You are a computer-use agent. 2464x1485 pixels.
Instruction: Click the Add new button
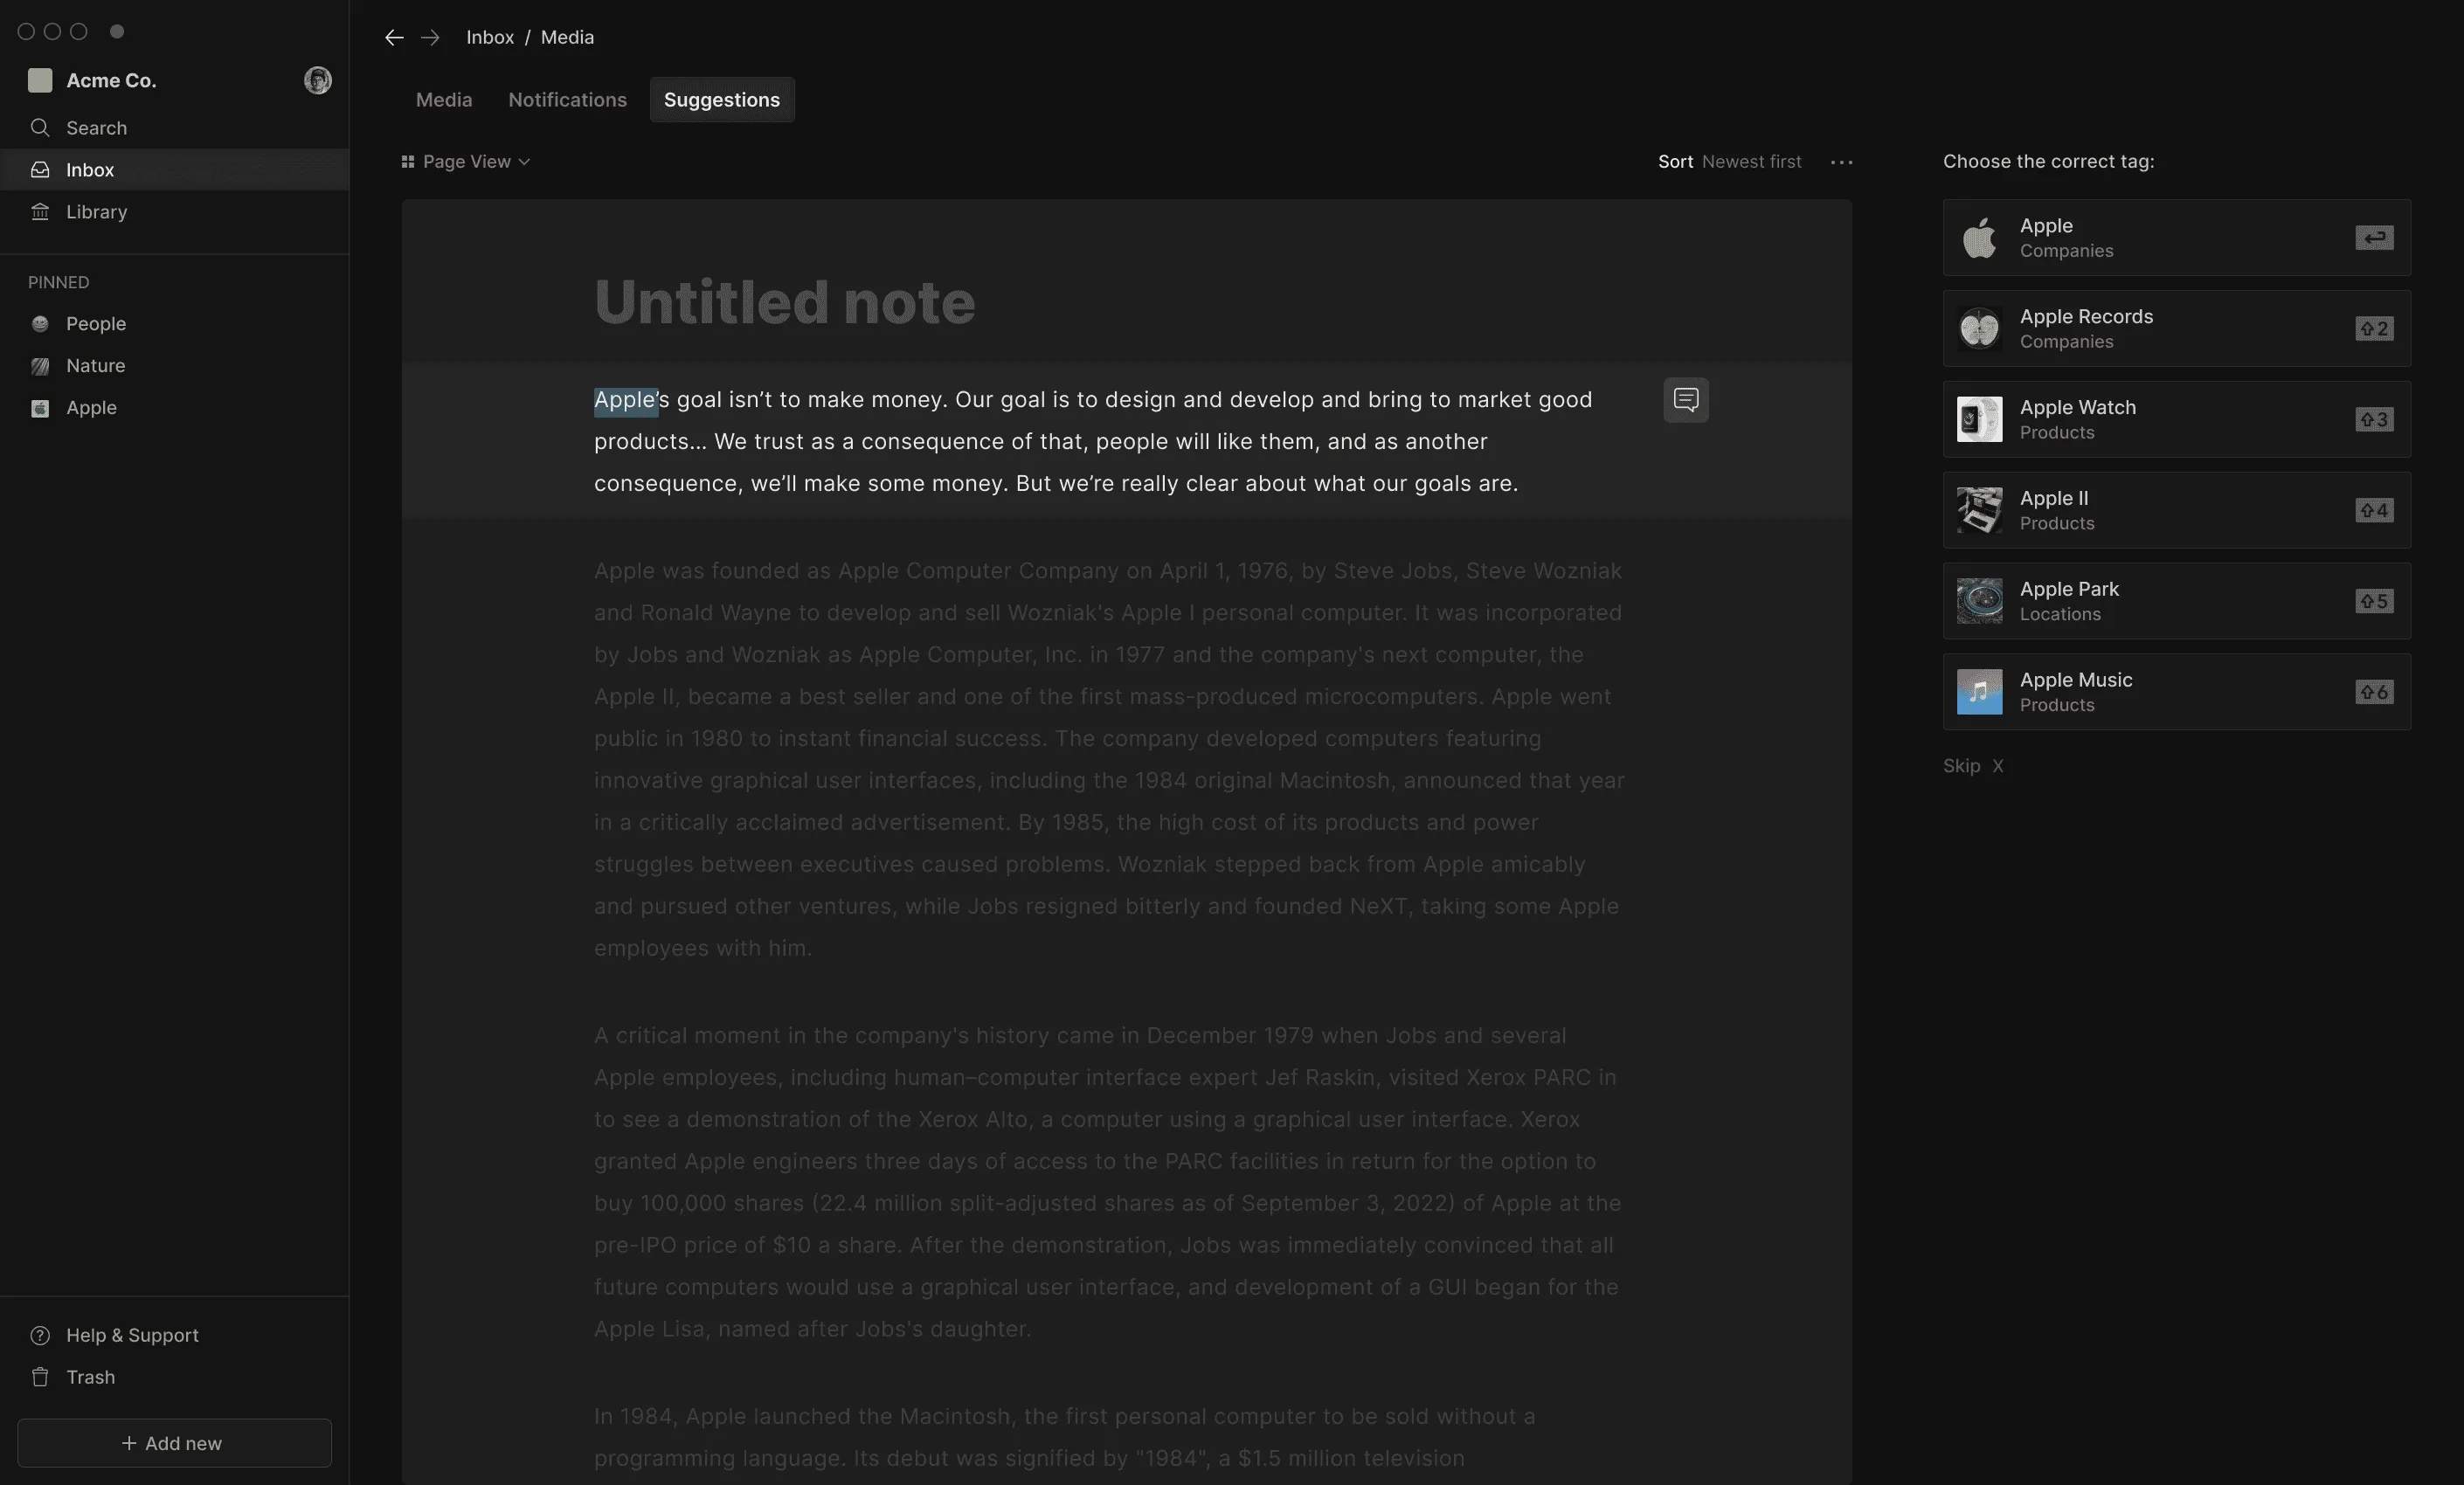click(174, 1443)
